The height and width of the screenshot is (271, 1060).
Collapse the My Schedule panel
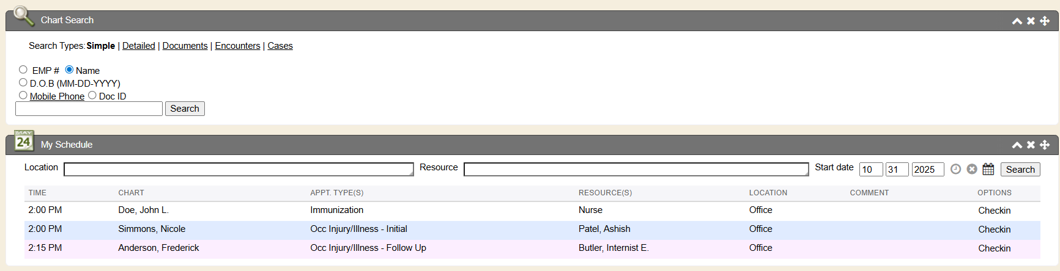tap(1017, 145)
